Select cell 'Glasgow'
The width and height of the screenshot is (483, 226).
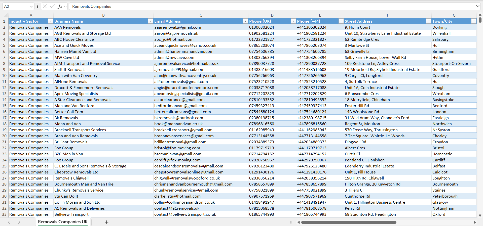tap(454, 202)
